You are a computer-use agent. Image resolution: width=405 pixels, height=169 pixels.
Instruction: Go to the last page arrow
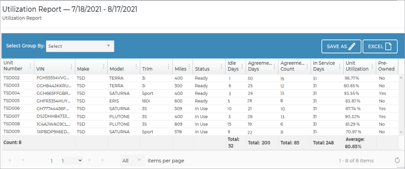click(103, 160)
